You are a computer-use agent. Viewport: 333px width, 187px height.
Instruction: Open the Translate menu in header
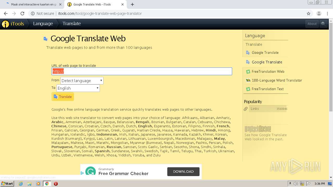(x=72, y=24)
